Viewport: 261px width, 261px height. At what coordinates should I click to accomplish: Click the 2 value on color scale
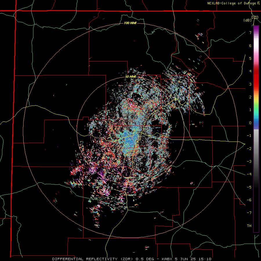point(250,97)
